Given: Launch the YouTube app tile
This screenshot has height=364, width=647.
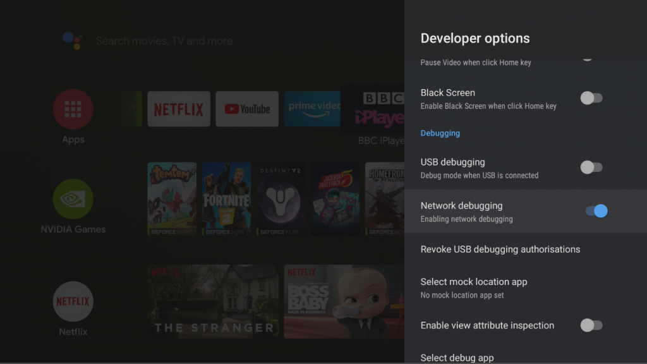Looking at the screenshot, I should 247,109.
